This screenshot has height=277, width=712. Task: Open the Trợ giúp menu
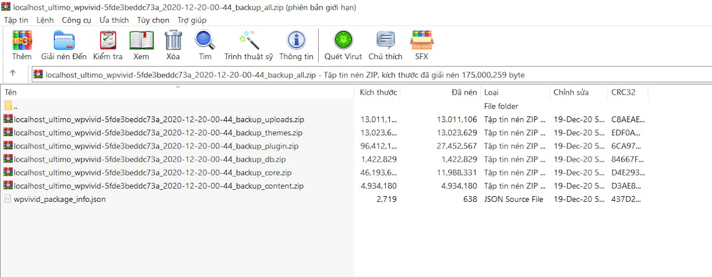point(192,20)
